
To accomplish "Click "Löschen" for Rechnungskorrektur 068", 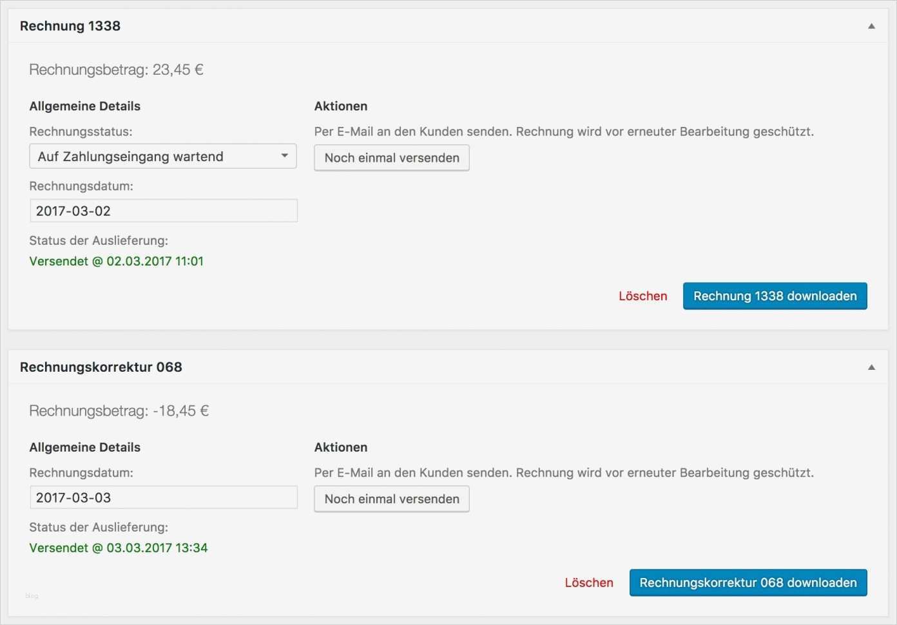I will 588,582.
